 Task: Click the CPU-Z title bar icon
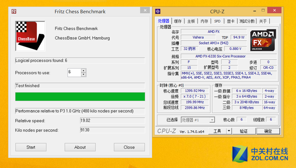tap(158, 11)
